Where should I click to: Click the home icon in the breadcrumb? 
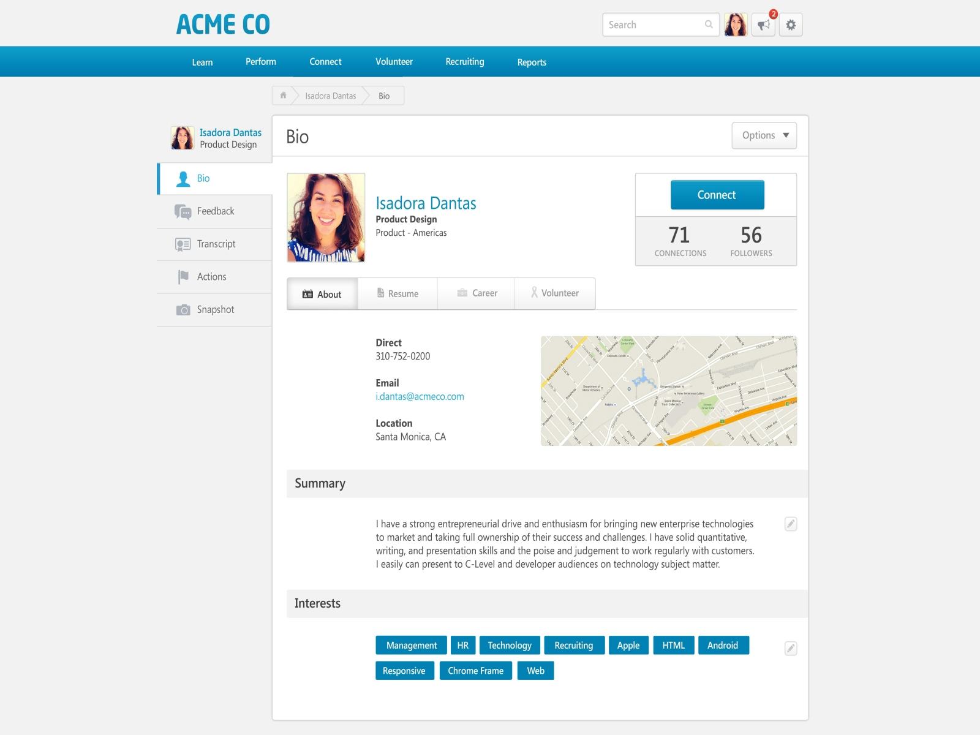(283, 96)
